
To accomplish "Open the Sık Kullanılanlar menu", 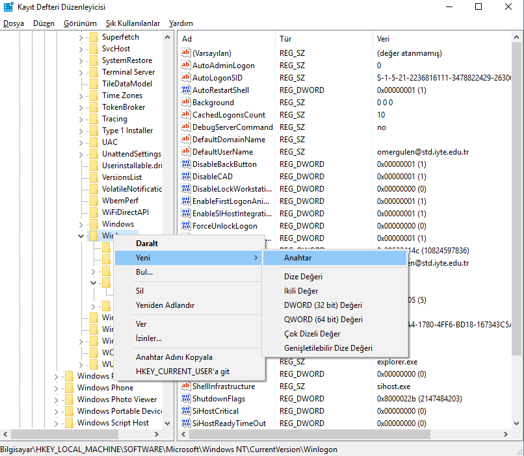I will click(x=133, y=23).
